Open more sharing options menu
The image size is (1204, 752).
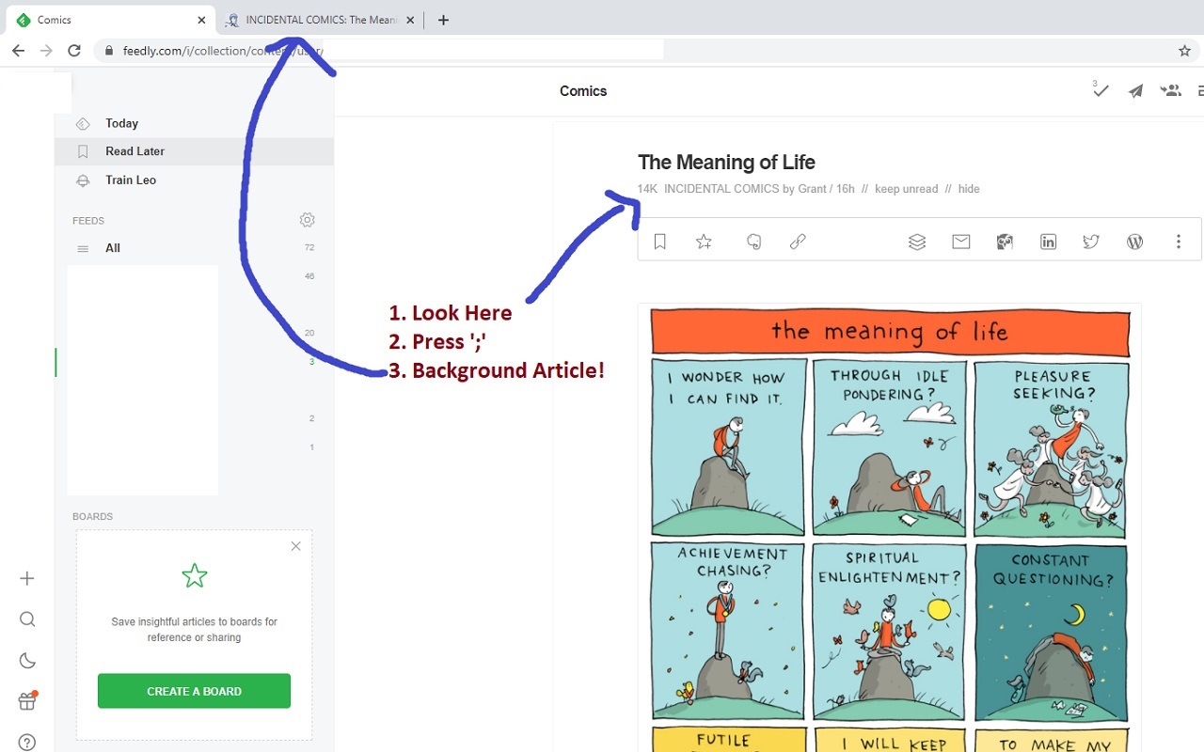[x=1179, y=242]
